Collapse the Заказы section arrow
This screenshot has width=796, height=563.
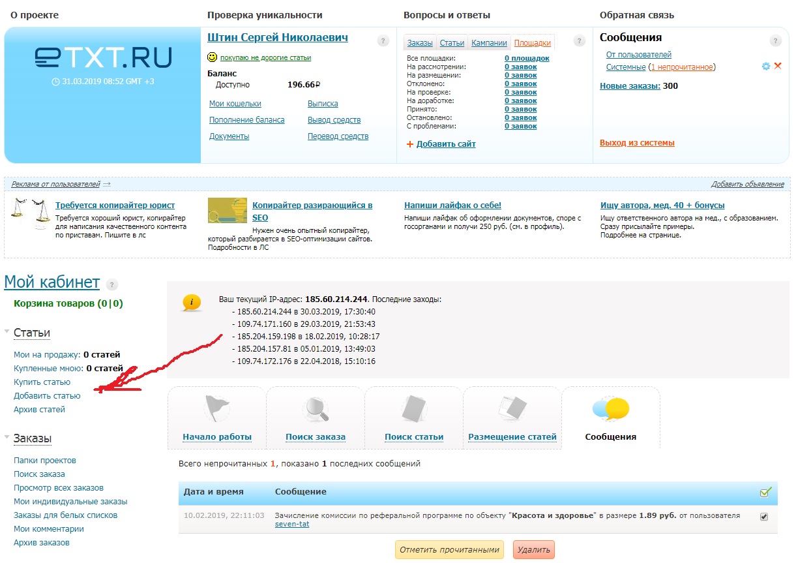click(7, 437)
